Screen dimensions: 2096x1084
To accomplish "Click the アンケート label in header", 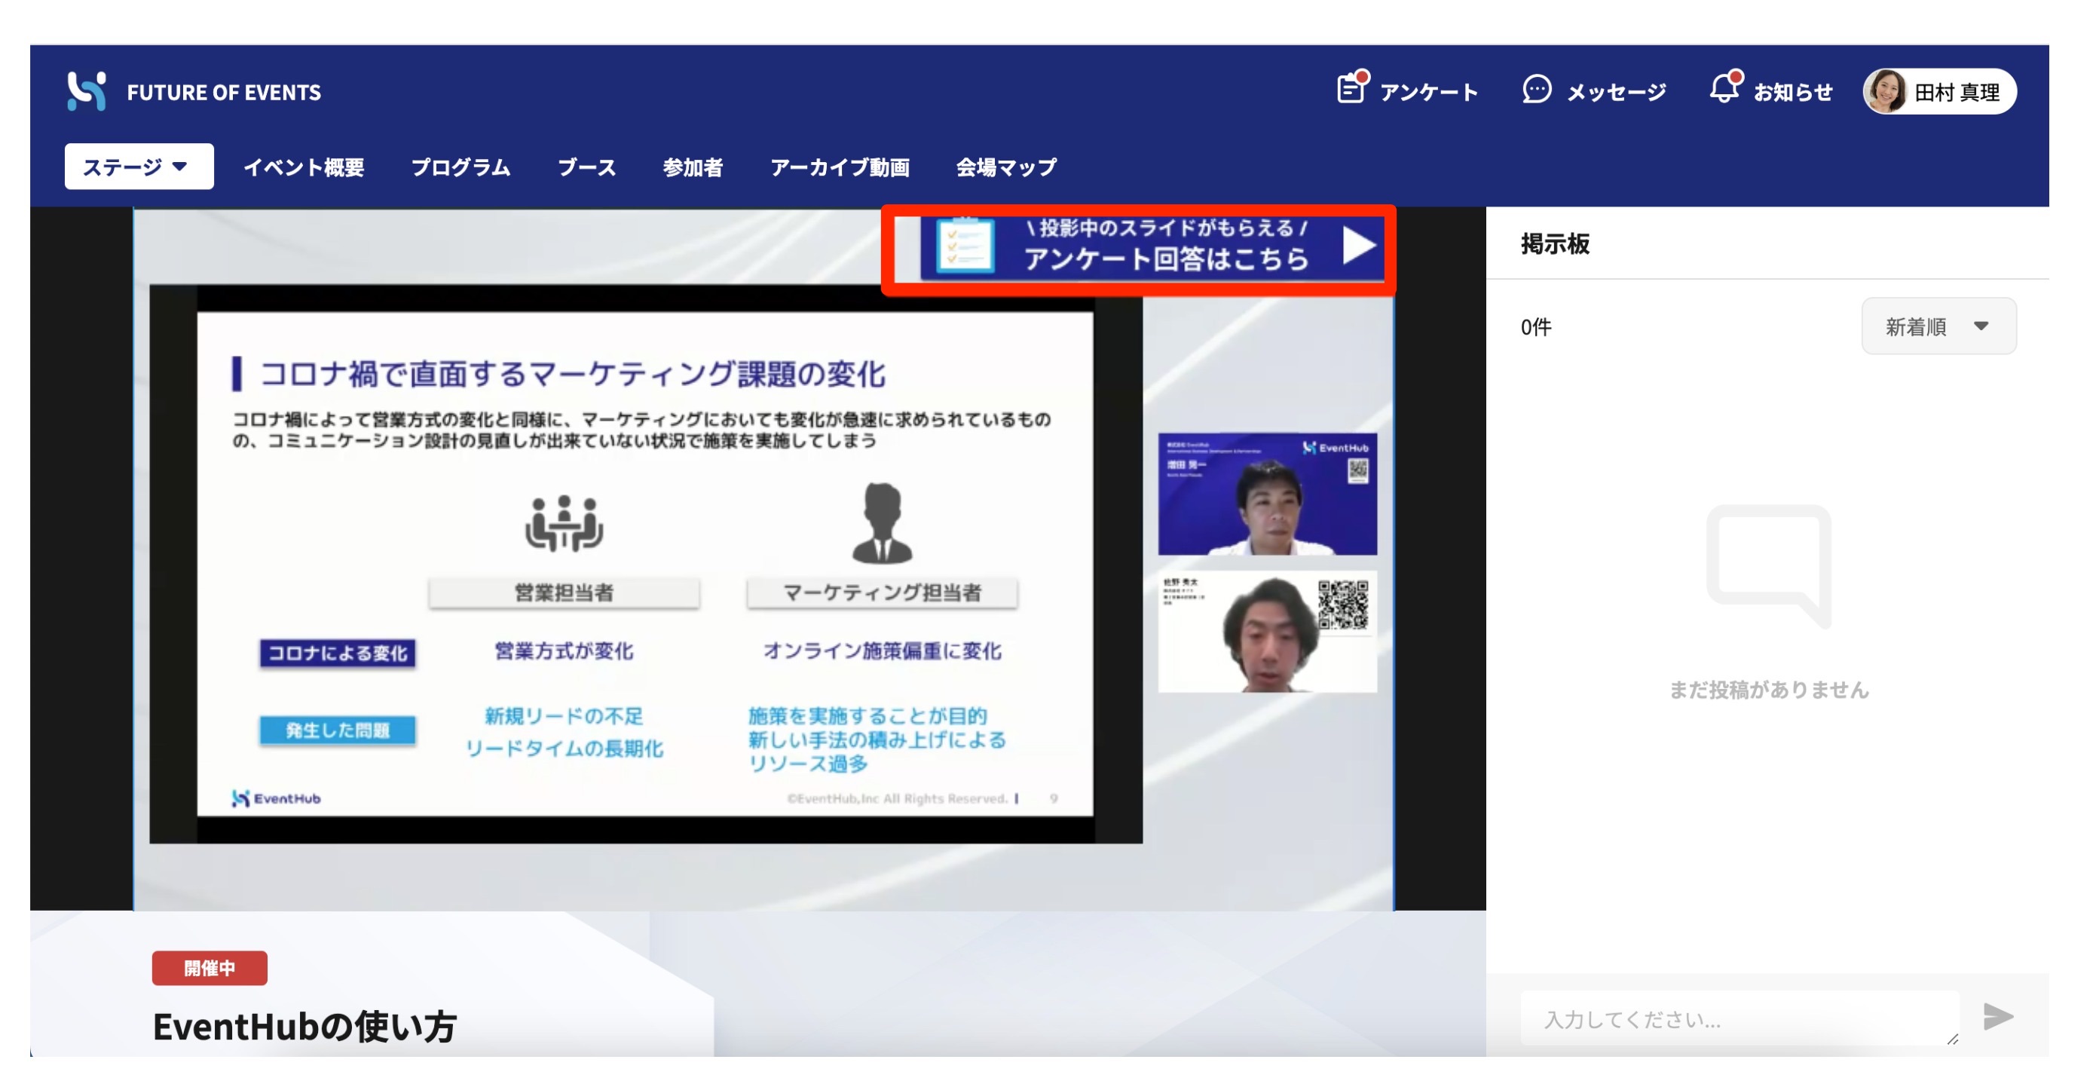I will pyautogui.click(x=1429, y=93).
